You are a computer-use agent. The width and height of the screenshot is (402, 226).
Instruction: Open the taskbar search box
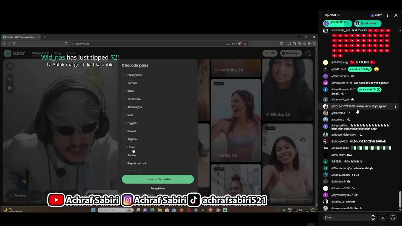click(x=116, y=210)
